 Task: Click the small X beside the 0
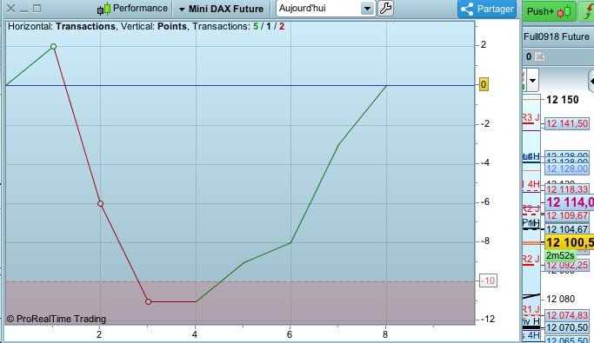[x=540, y=56]
